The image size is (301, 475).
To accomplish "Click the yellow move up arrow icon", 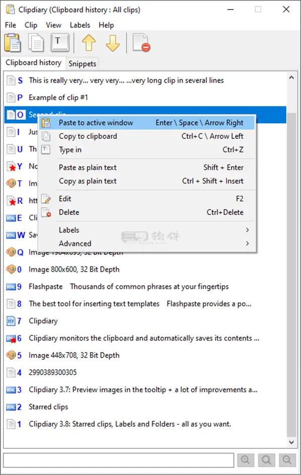I will coord(89,43).
